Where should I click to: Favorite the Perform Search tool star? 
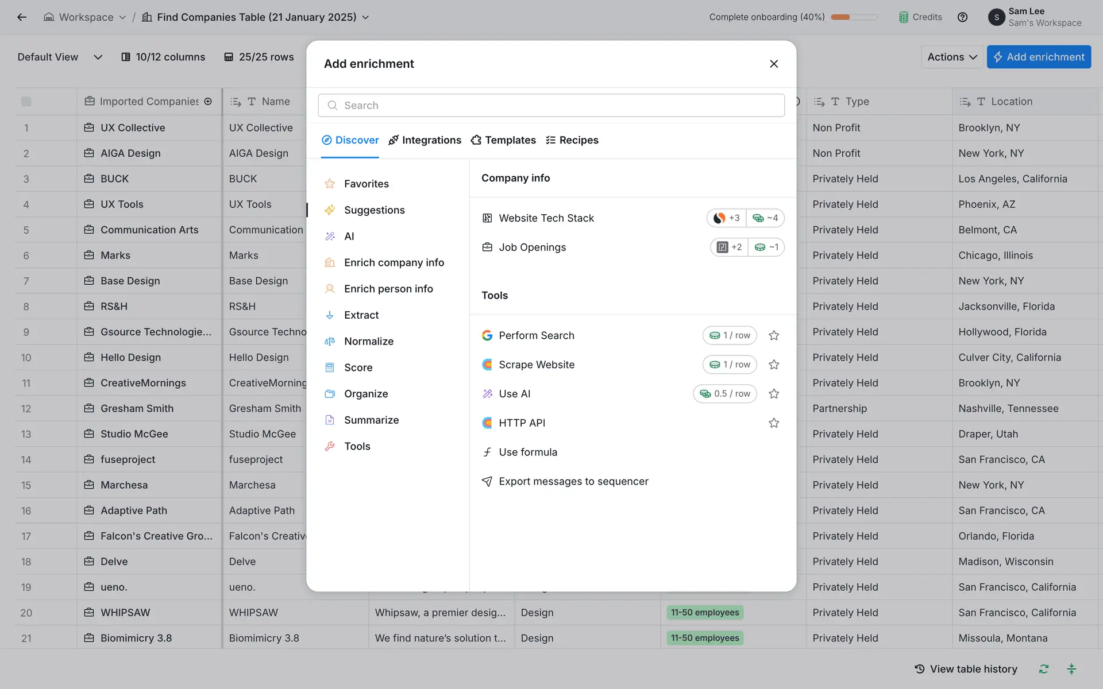(774, 335)
